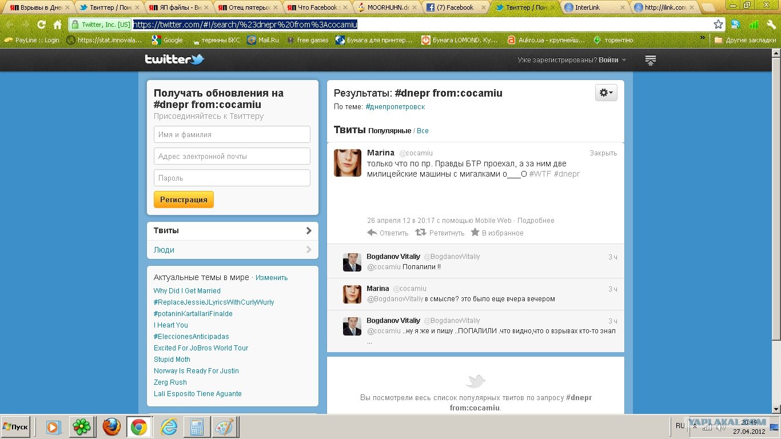Viewport: 781px width, 439px height.
Task: Open the PayLine :: Login bookmark
Action: coord(31,40)
